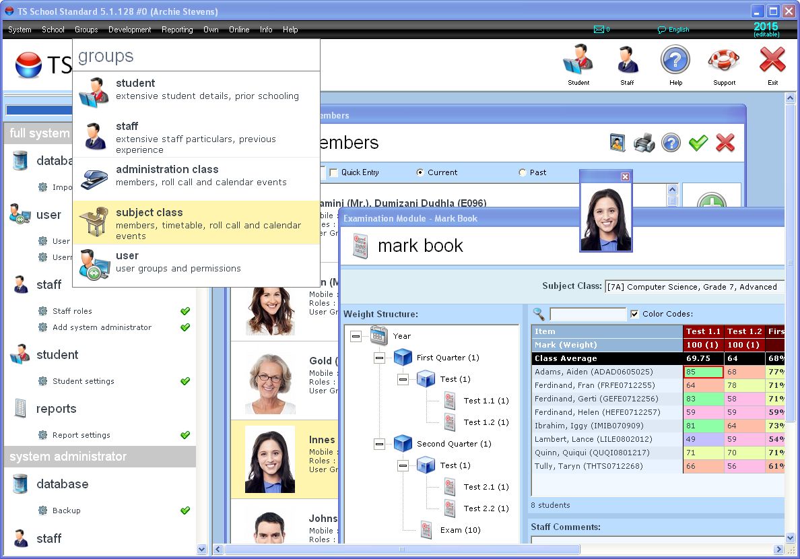Image resolution: width=800 pixels, height=559 pixels.
Task: Open Report settings link
Action: click(x=81, y=435)
